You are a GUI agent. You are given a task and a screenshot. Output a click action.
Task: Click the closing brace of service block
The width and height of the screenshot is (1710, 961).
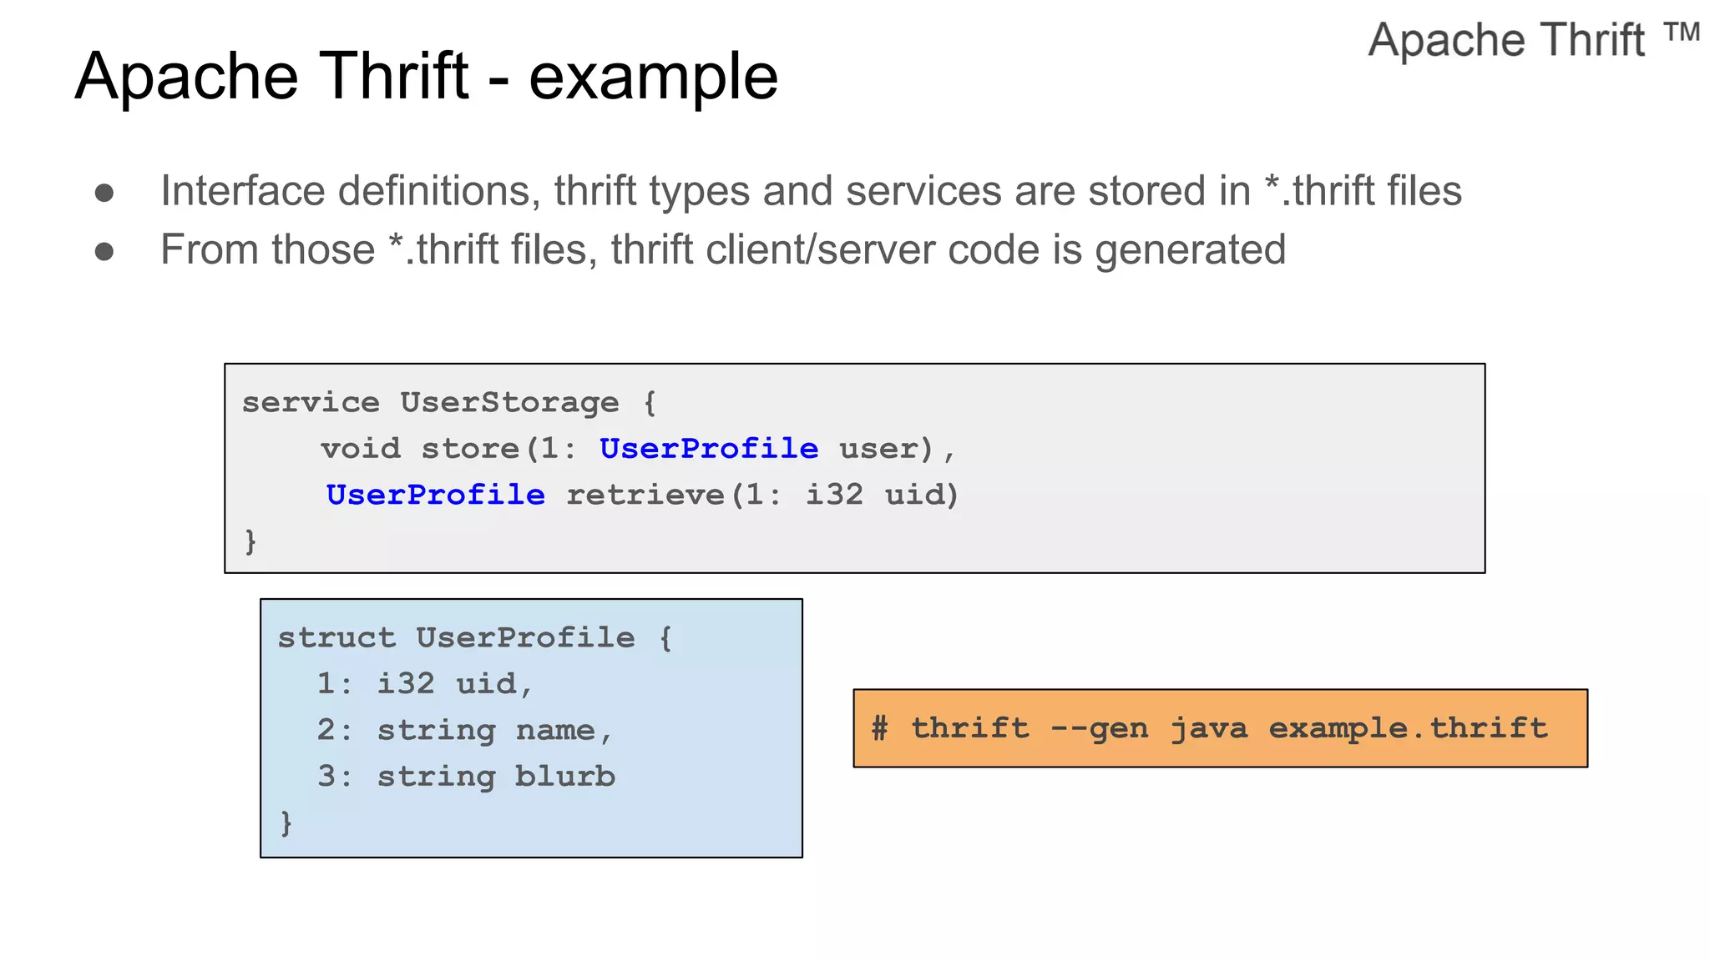[250, 541]
